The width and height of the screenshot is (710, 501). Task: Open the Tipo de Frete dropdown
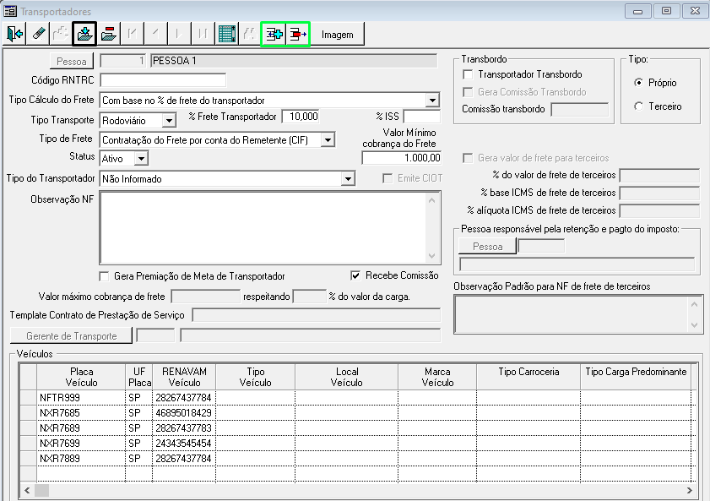[x=328, y=140]
